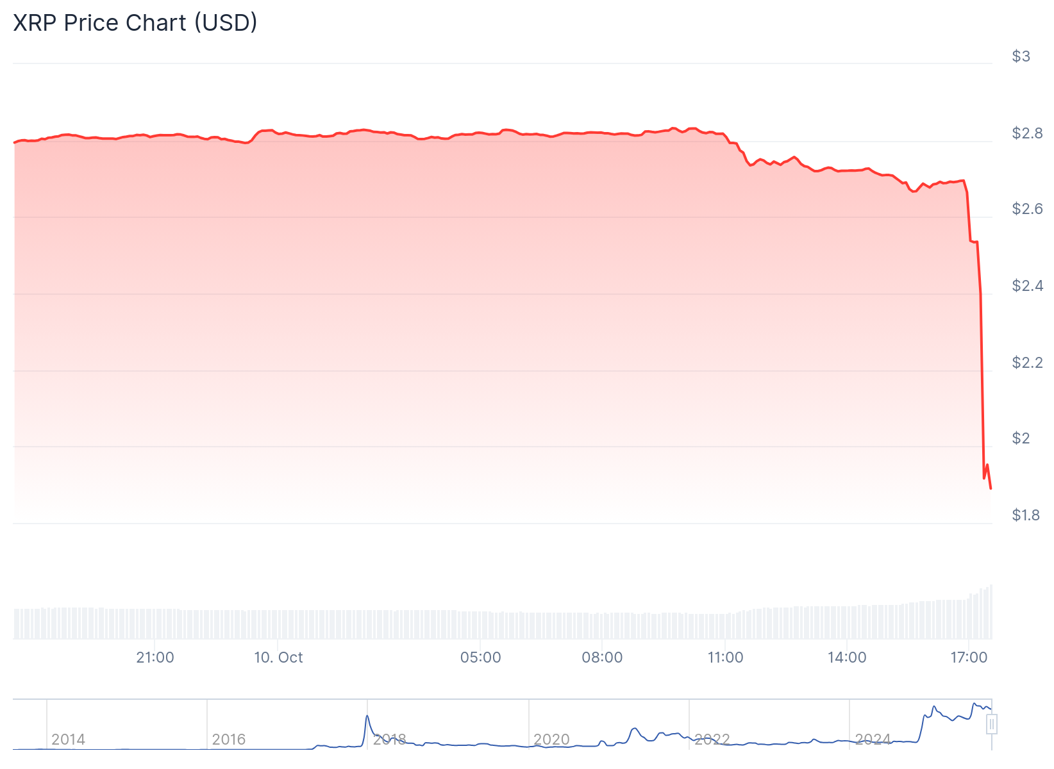This screenshot has height=769, width=1054.
Task: Select 2024 in the navigator timeline
Action: pyautogui.click(x=873, y=740)
